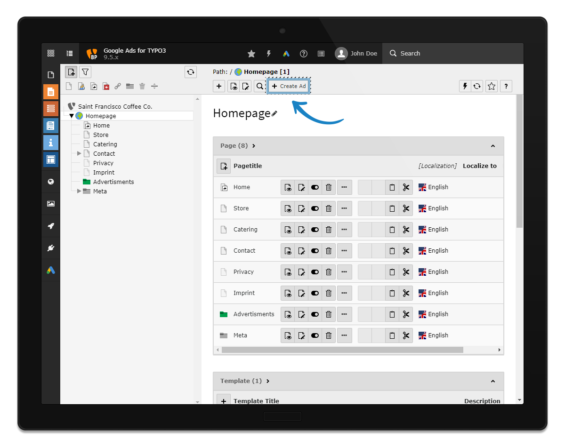Toggle visibility of the Catering page

(x=315, y=230)
